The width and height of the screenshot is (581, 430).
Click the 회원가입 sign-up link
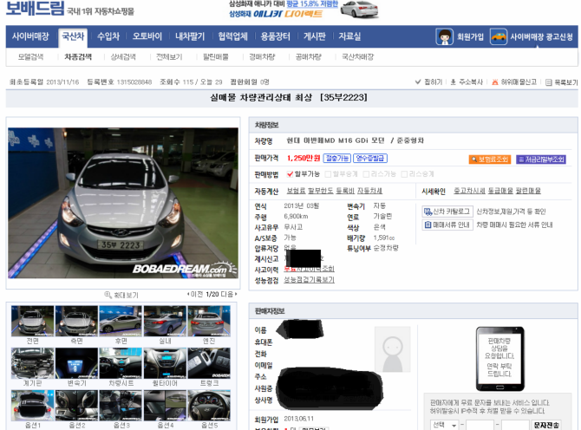(470, 36)
